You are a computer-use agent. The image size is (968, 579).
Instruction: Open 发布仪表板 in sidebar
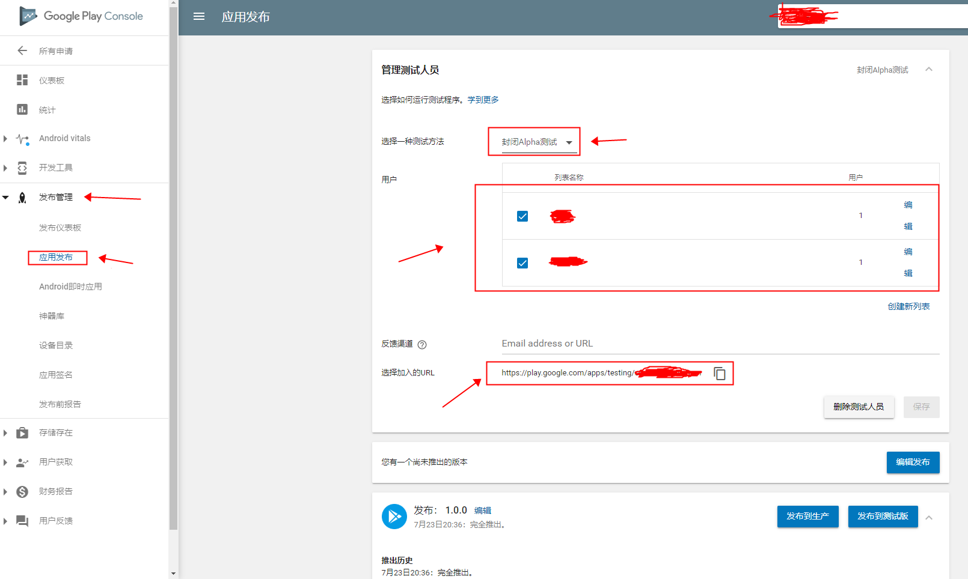(x=60, y=228)
